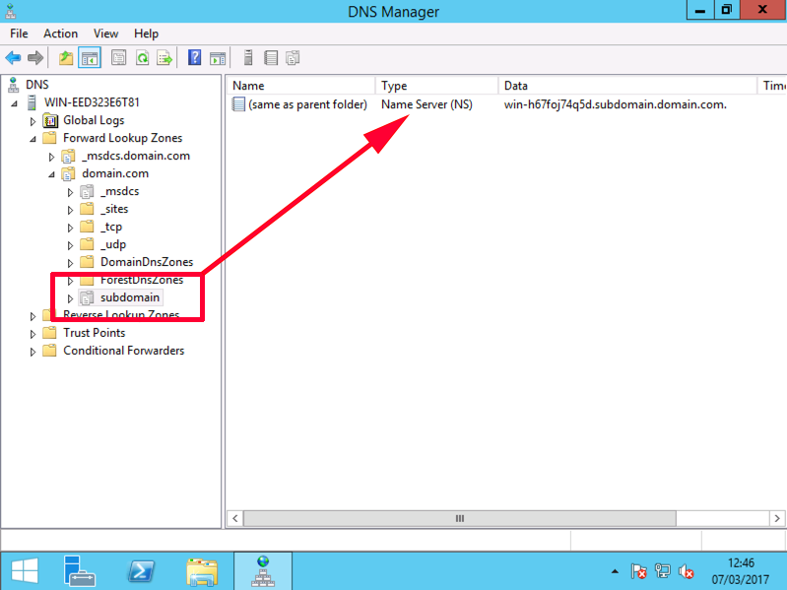Select the domain.com zone

point(115,173)
